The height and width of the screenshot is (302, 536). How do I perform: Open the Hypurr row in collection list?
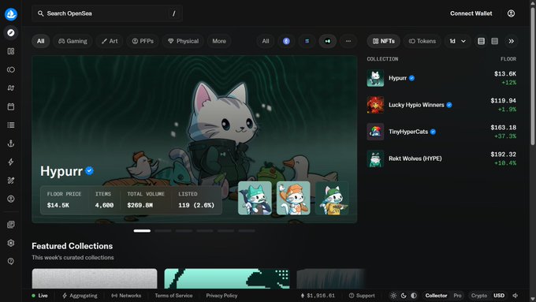coord(441,78)
